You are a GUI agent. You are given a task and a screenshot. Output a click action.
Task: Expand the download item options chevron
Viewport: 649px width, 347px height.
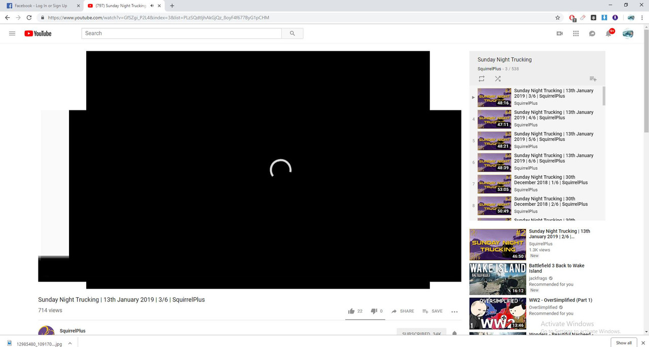(70, 343)
